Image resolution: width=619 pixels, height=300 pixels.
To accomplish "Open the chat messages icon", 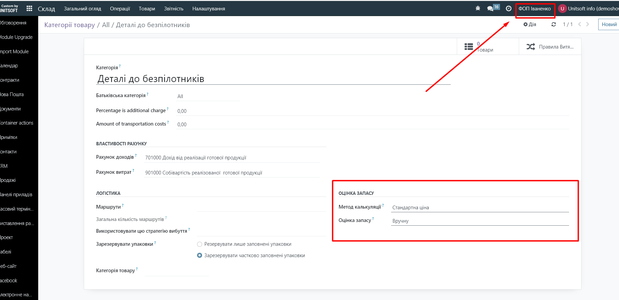I will click(490, 8).
